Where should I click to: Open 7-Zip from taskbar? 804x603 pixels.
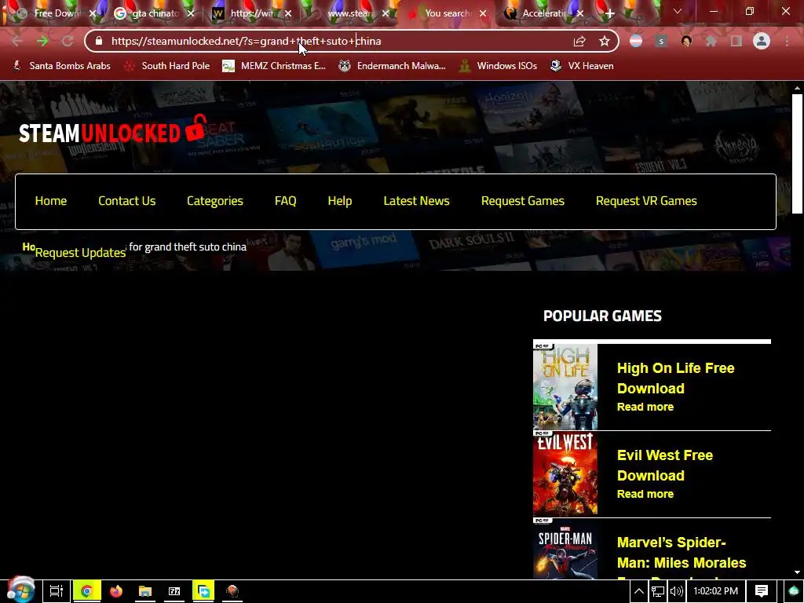click(x=174, y=591)
